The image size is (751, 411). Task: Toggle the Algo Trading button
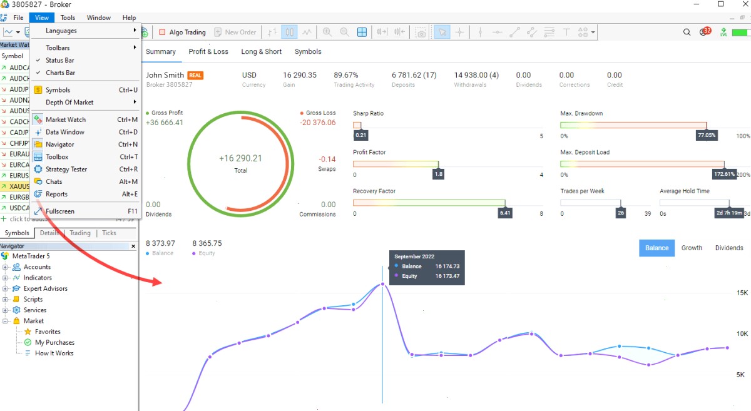coord(181,32)
